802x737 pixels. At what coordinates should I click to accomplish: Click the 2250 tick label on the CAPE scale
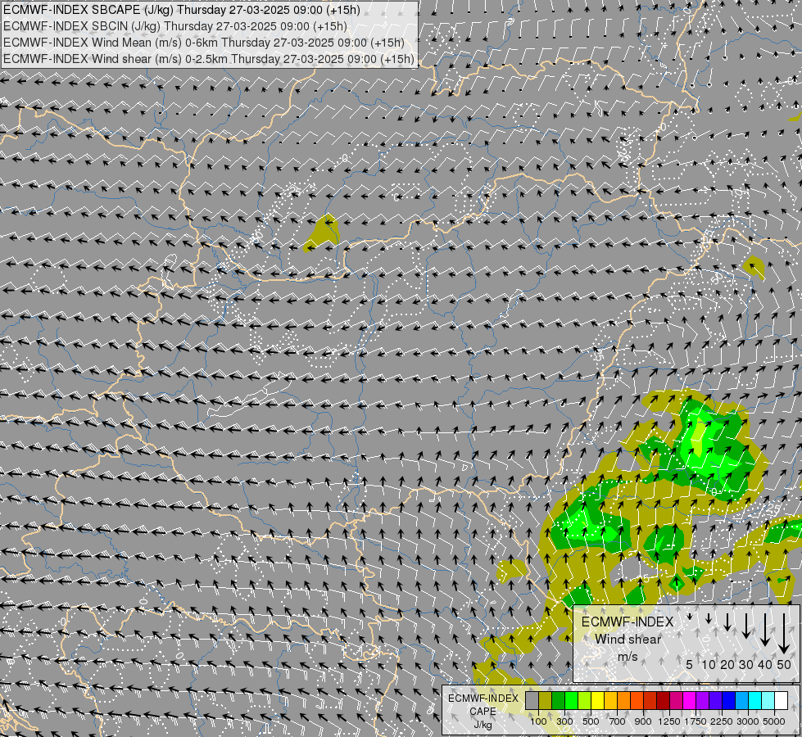(x=722, y=721)
